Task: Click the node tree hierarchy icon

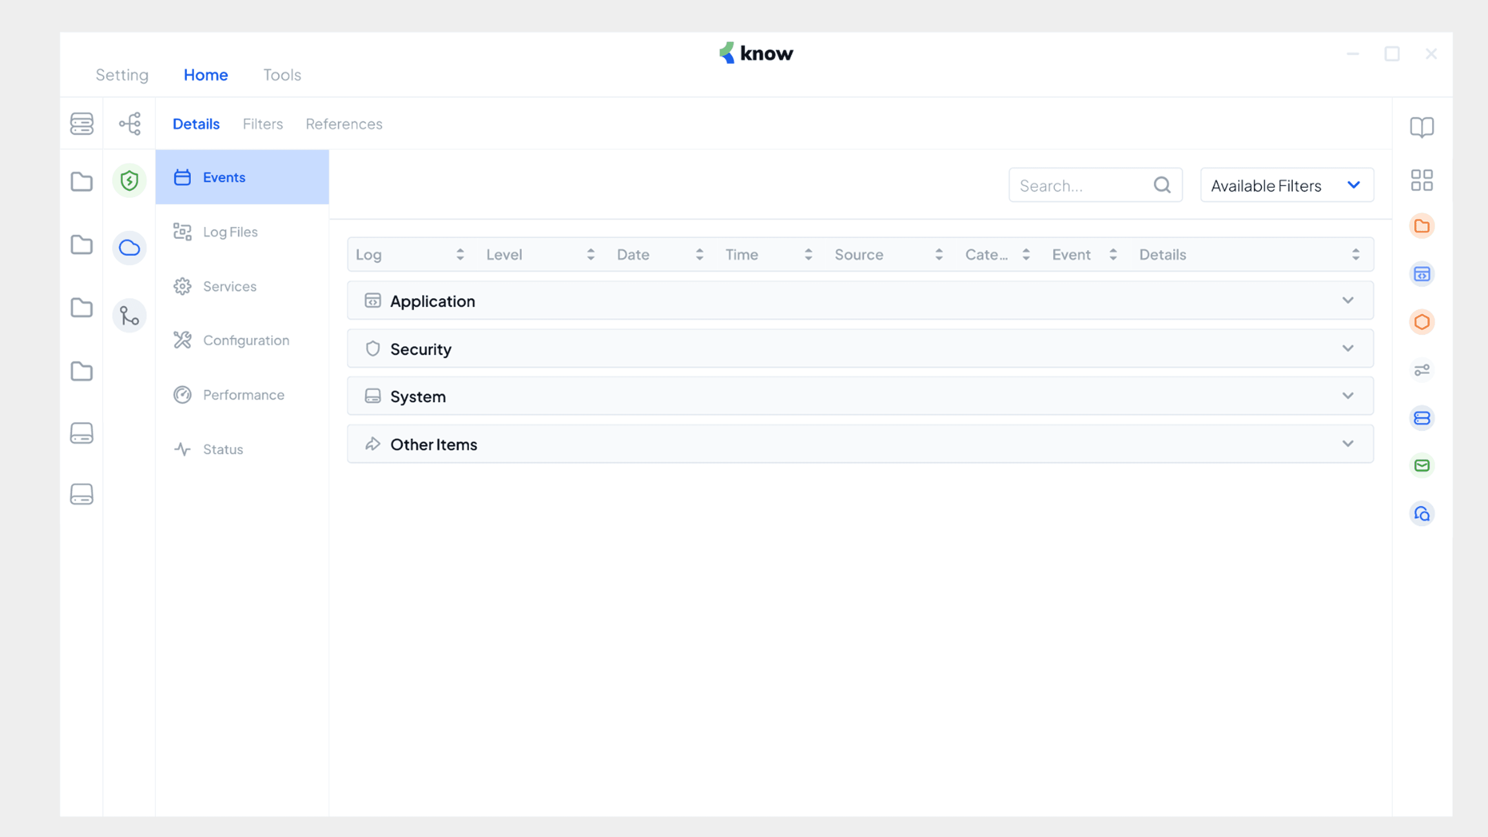Action: click(x=130, y=124)
